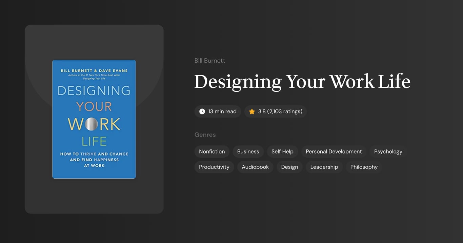Select the Business genre tag

248,151
